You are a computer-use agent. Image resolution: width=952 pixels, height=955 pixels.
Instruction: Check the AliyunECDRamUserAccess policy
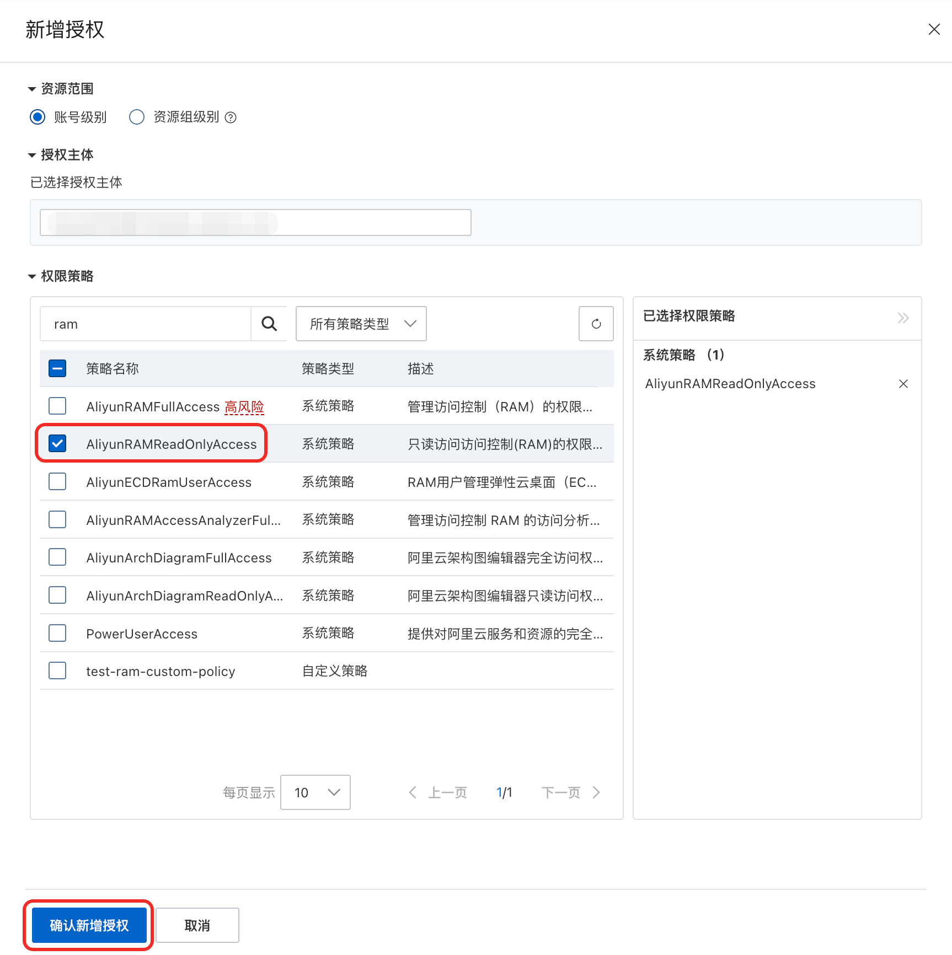click(57, 481)
